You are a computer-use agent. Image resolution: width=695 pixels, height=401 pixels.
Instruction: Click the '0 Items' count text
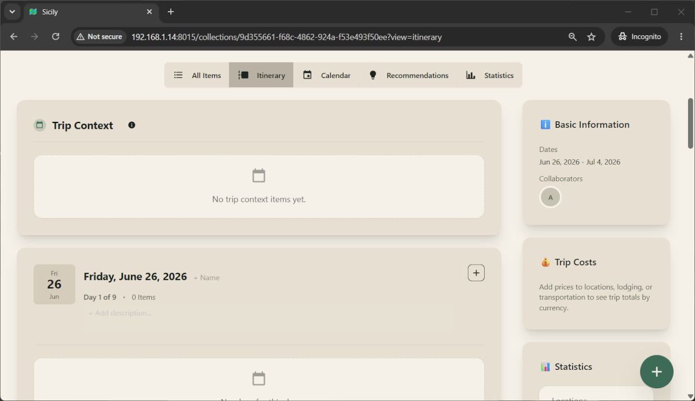click(144, 297)
